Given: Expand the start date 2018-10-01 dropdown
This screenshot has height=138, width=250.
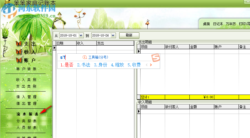Looking at the screenshot, I should (81, 35).
